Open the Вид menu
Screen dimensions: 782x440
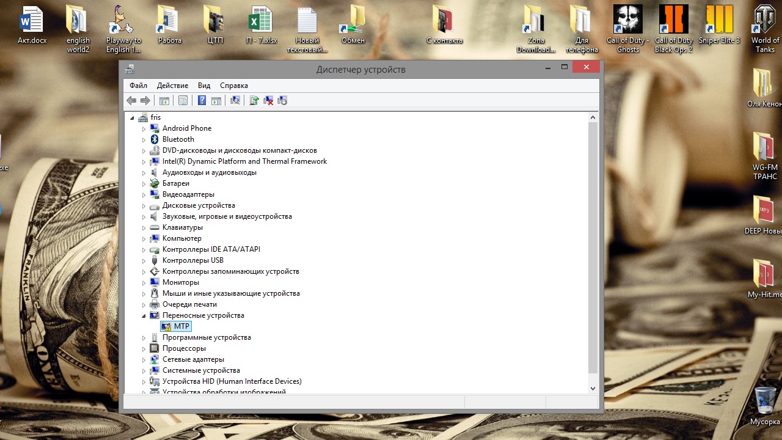[x=204, y=86]
